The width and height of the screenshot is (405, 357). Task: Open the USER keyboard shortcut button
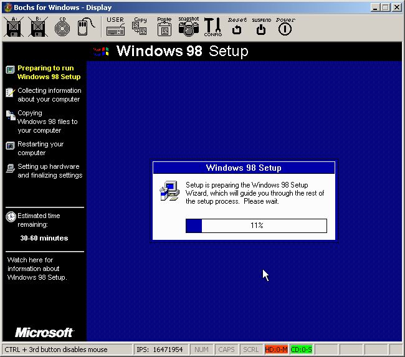[115, 26]
